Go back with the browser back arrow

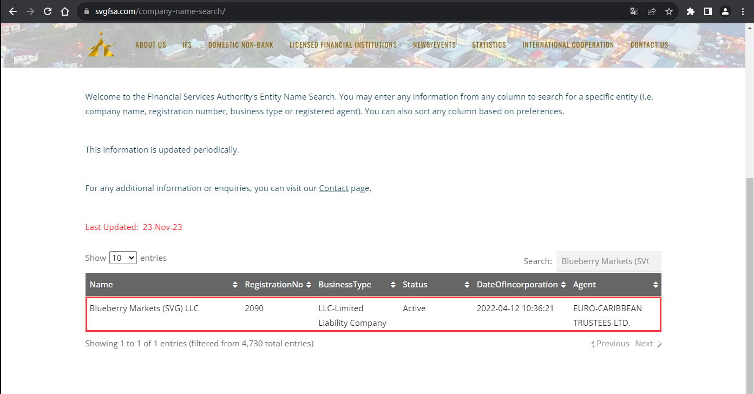[x=13, y=11]
